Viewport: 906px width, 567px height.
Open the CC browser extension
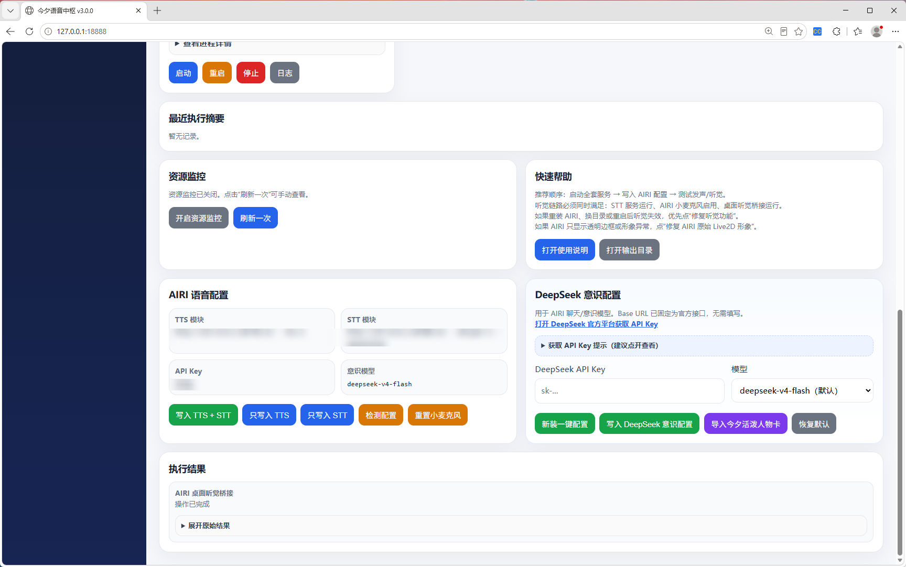point(817,31)
